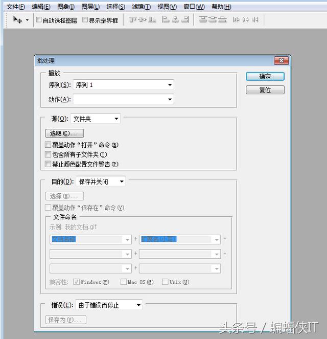Open the 文件(F) menu
327x339 pixels.
(15, 7)
